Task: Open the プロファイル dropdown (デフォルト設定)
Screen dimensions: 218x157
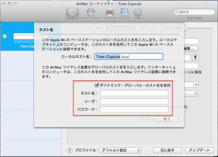Action: click(120, 150)
